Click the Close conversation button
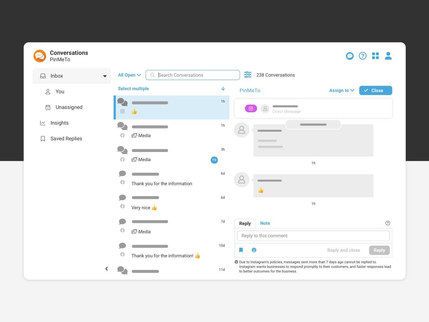The image size is (429, 322). (375, 90)
